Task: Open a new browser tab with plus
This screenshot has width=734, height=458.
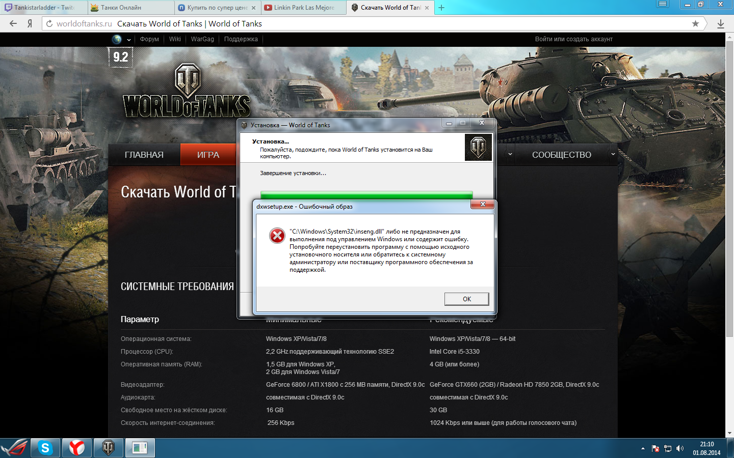Action: pyautogui.click(x=441, y=8)
